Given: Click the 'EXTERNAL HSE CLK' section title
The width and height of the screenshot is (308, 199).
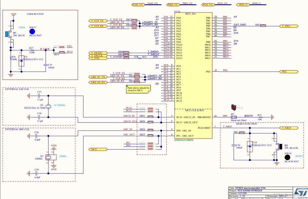Looking at the screenshot, I should (x=17, y=129).
